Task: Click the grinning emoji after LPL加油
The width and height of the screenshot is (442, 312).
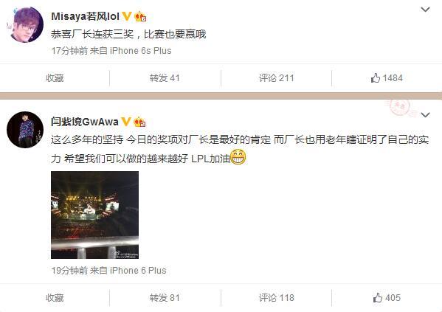Action: point(238,157)
